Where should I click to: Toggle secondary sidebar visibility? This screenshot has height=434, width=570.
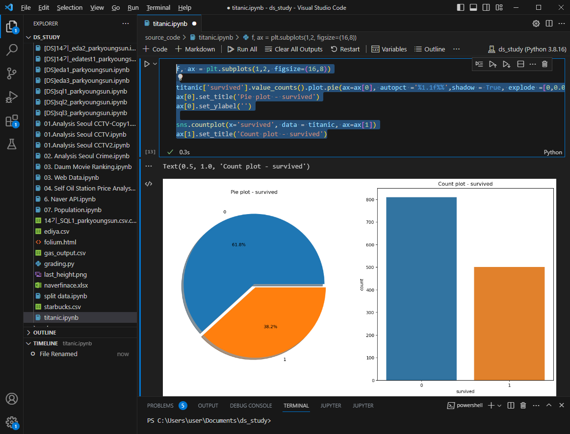(x=486, y=8)
